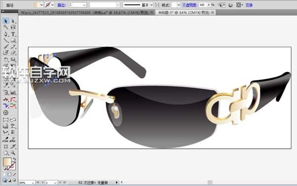Select the Magic Wand tool
The width and height of the screenshot is (297, 186).
pyautogui.click(x=5, y=27)
